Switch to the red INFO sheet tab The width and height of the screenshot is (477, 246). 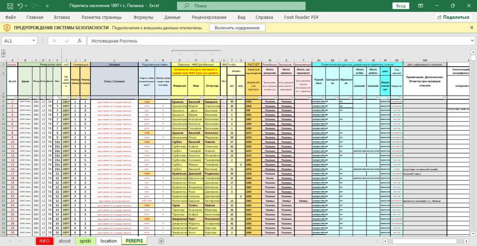(45, 241)
